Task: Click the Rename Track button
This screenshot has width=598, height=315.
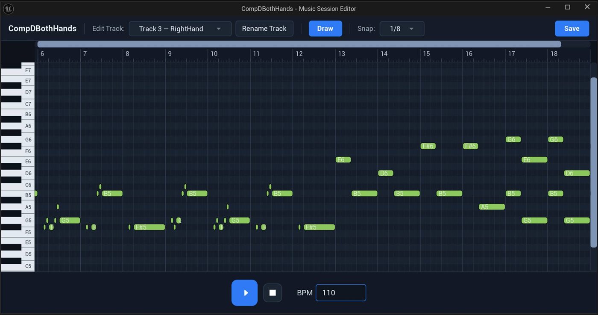Action: (x=264, y=29)
